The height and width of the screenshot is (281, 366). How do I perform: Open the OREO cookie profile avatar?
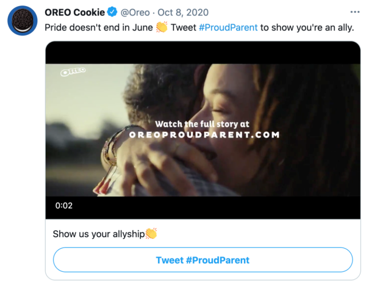(23, 21)
